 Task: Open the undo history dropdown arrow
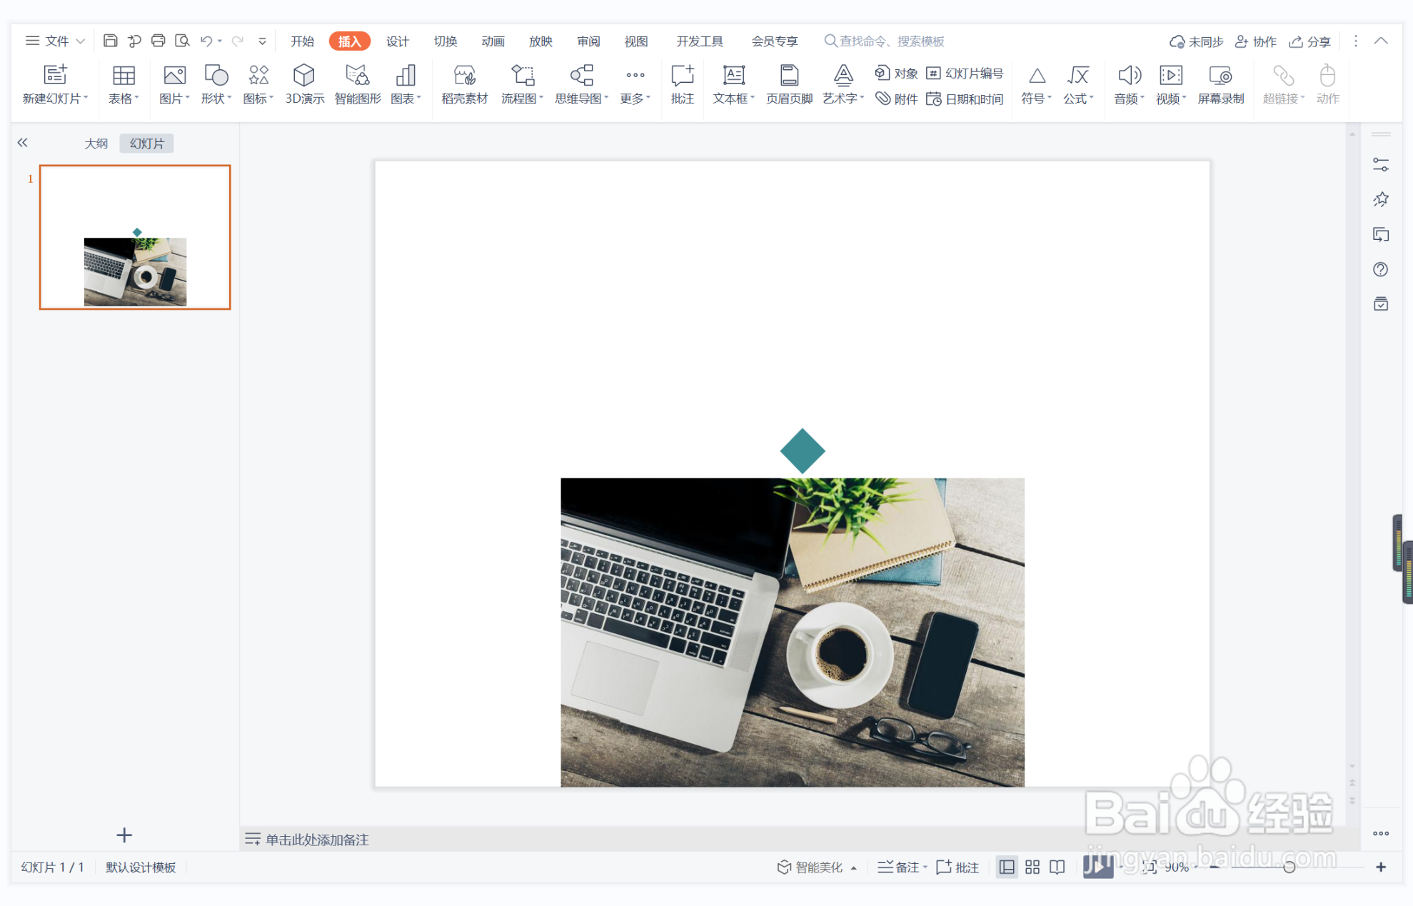tap(220, 41)
